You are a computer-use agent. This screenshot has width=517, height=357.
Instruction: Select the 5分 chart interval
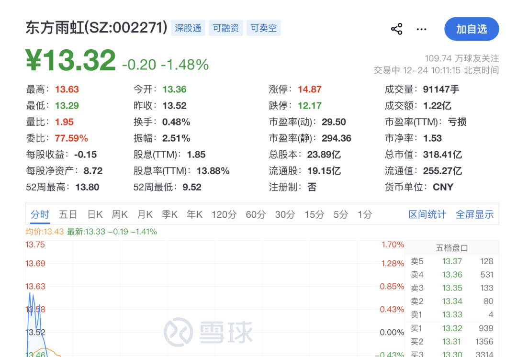[341, 214]
